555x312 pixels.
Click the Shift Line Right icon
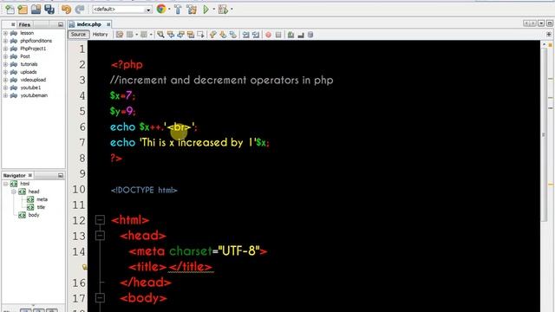256,35
